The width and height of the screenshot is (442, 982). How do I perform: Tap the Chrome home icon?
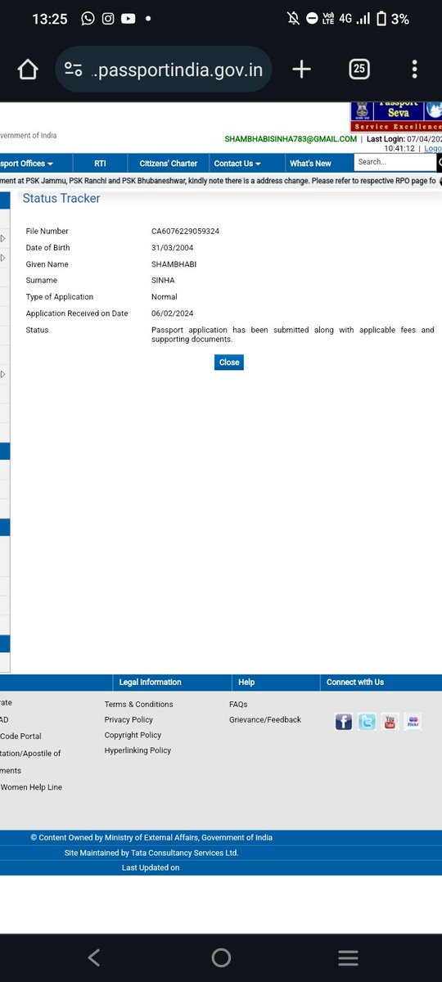28,70
